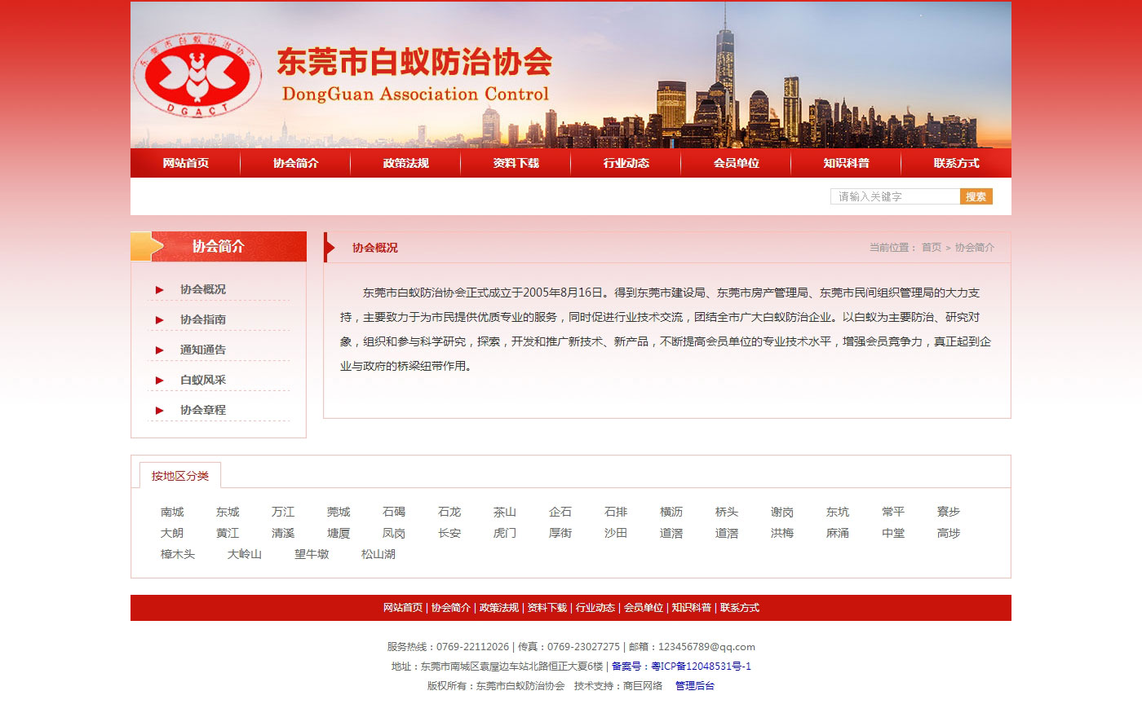Click the red arrow beside 协会章程

(160, 411)
